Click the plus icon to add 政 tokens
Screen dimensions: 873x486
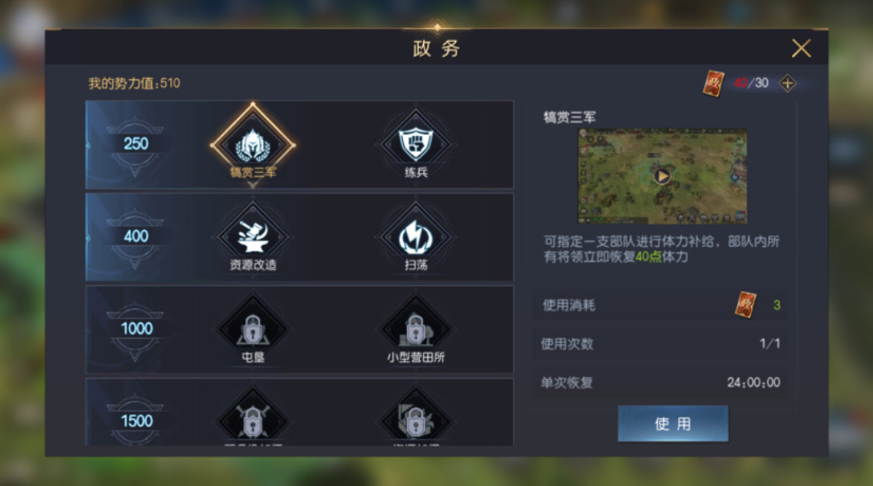[788, 83]
